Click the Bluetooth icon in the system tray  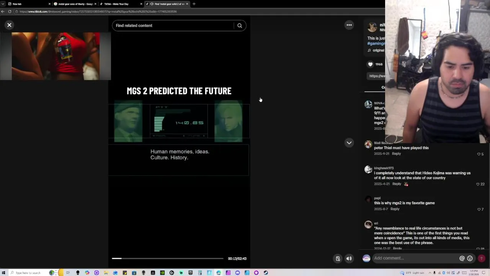tap(444, 273)
